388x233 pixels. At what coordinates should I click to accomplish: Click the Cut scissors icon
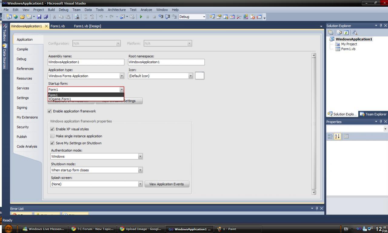55,17
